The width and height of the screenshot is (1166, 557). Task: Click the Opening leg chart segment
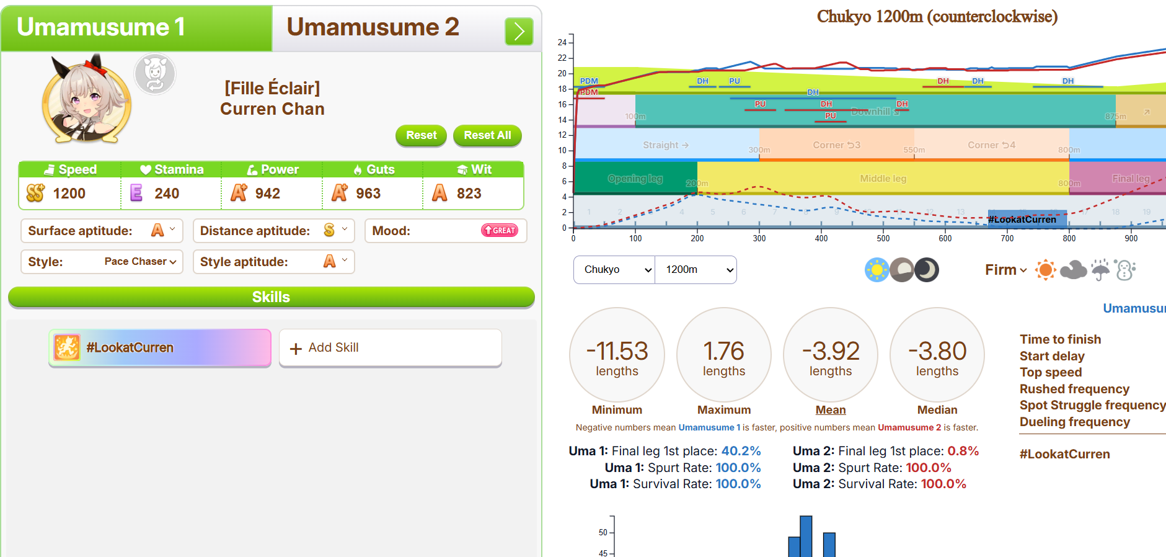pyautogui.click(x=635, y=178)
